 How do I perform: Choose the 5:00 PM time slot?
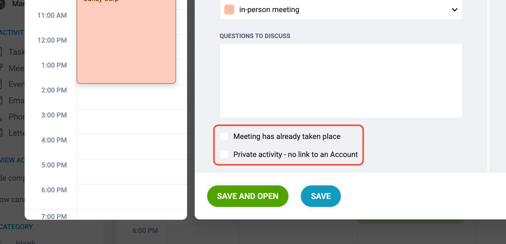coord(132,172)
